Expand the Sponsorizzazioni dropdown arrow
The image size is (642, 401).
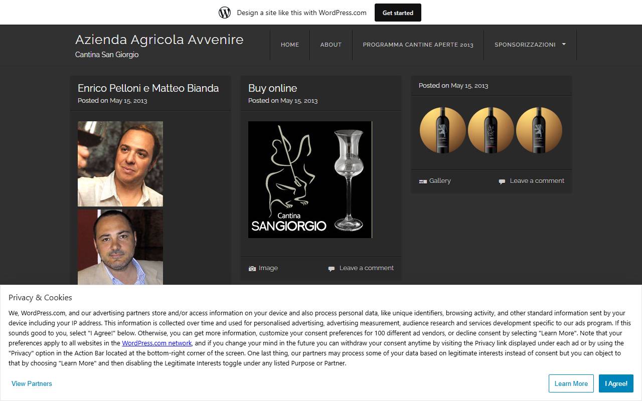(564, 44)
